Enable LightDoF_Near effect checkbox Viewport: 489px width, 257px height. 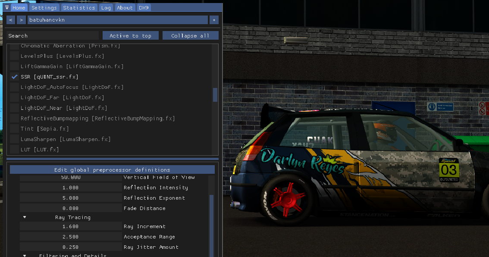coord(14,108)
